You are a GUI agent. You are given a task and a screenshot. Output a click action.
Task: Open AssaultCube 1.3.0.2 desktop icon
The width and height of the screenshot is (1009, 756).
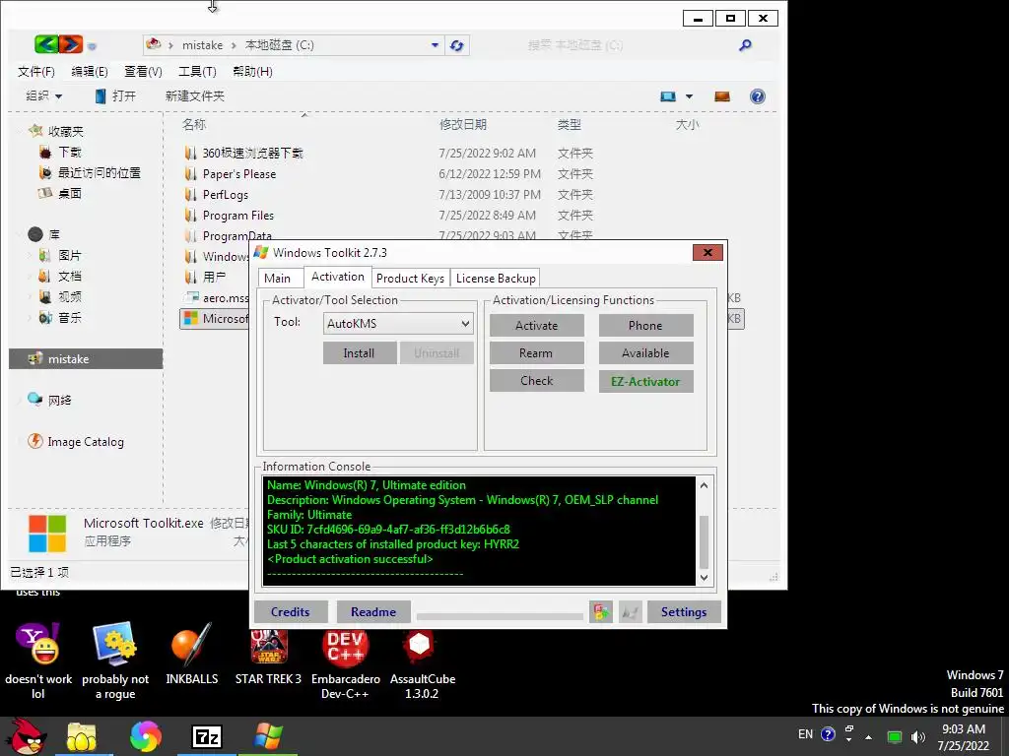coord(422,664)
